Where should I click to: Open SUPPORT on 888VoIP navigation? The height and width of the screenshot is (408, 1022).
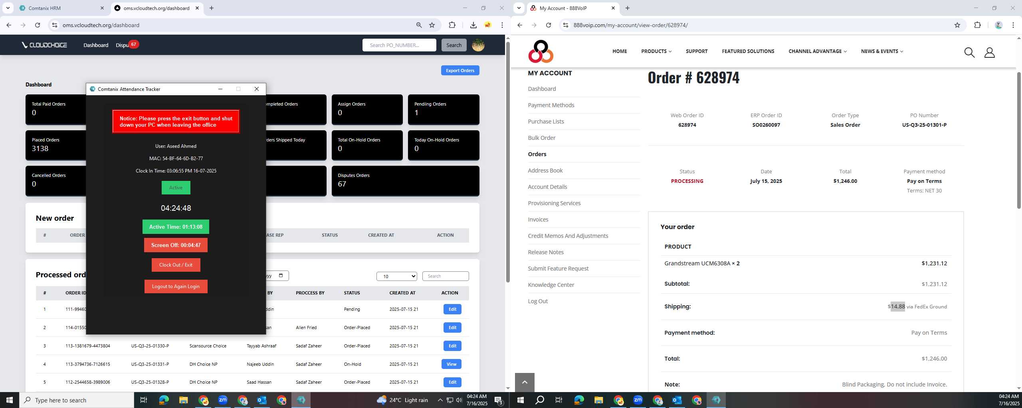click(697, 51)
